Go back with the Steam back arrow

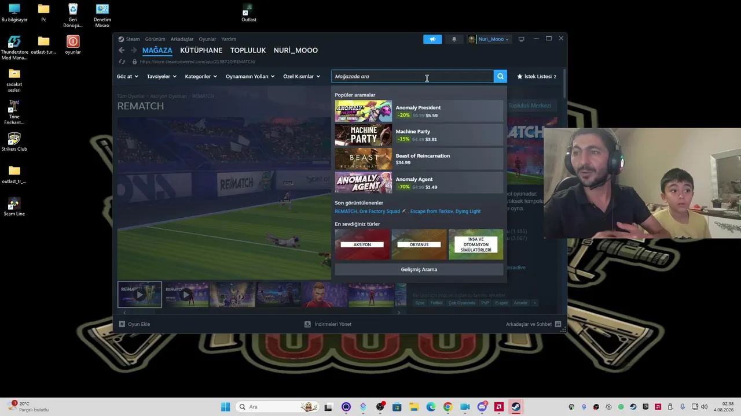pyautogui.click(x=122, y=50)
